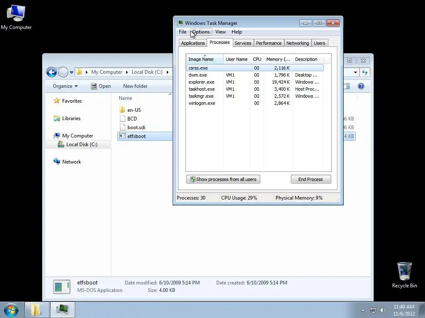425x318 pixels.
Task: Click New folder in Explorer toolbar
Action: click(x=135, y=86)
